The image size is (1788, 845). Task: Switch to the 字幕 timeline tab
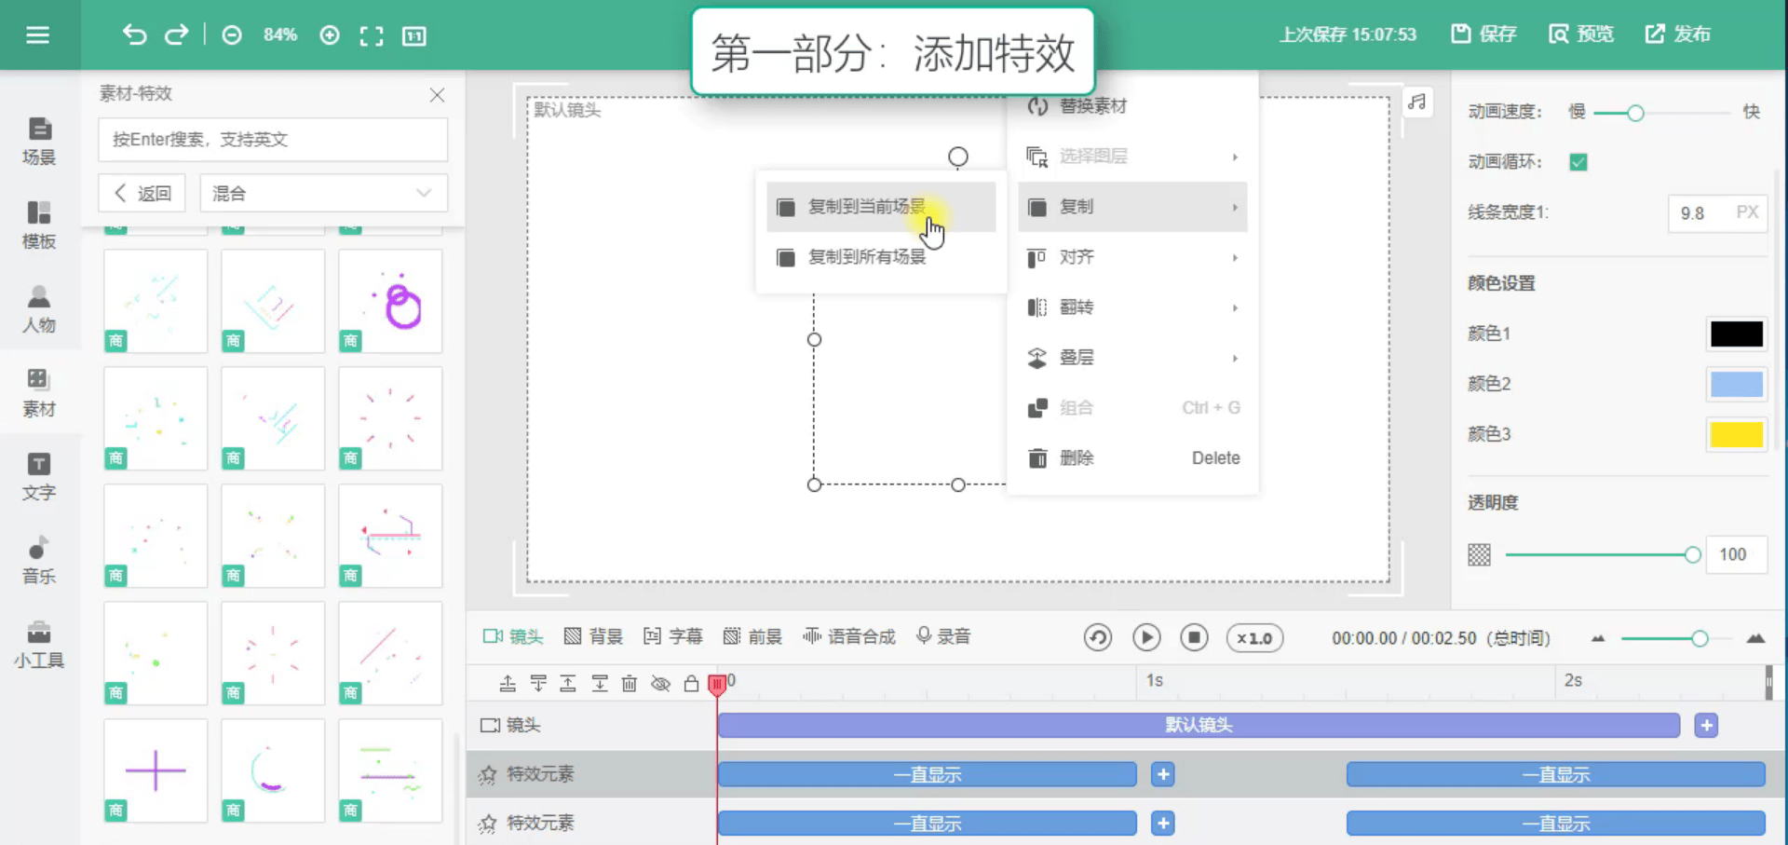coord(673,637)
